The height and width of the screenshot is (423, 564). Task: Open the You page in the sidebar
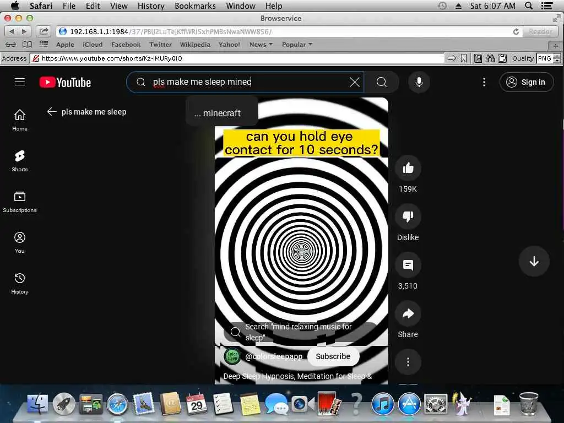click(x=20, y=242)
